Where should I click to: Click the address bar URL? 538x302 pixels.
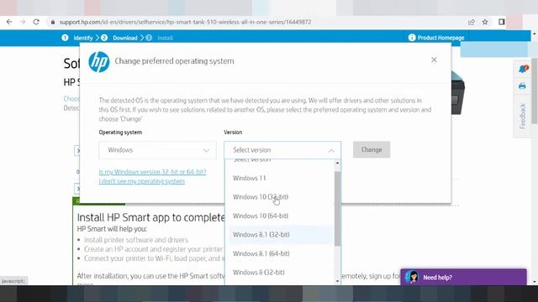coord(185,22)
